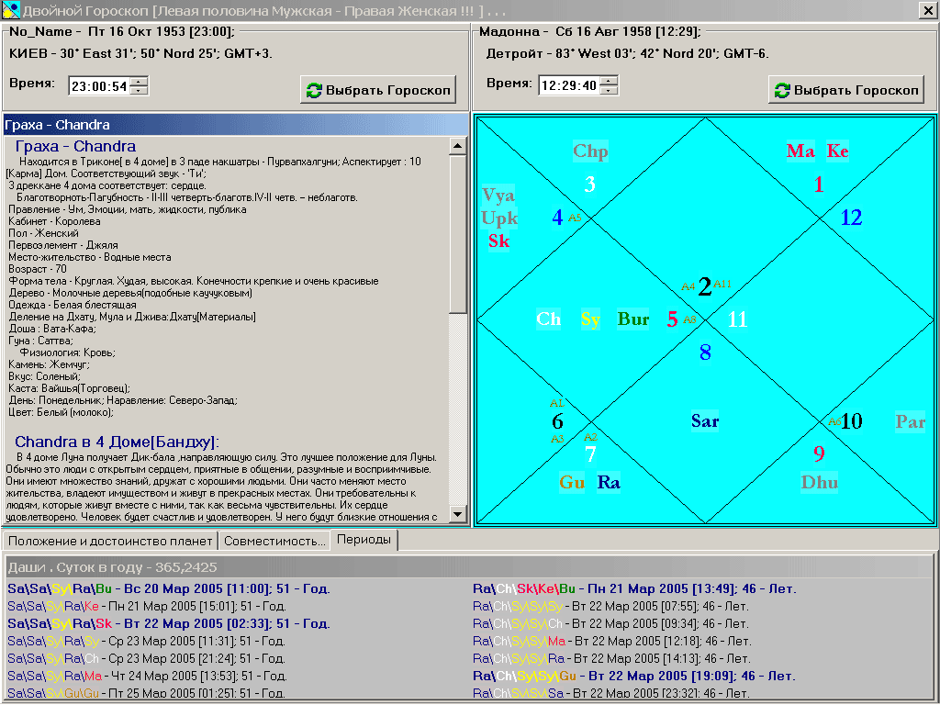Increase right time 12:29:40 with up spinner
Viewport: 940px width, 705px height.
[x=608, y=81]
